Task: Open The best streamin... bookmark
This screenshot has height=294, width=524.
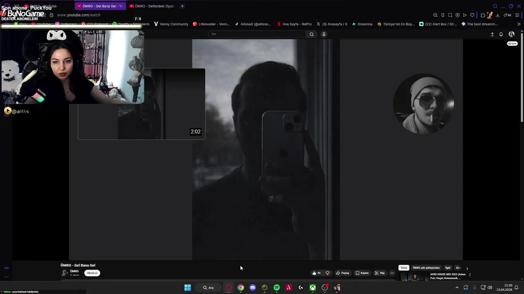Action: click(480, 24)
